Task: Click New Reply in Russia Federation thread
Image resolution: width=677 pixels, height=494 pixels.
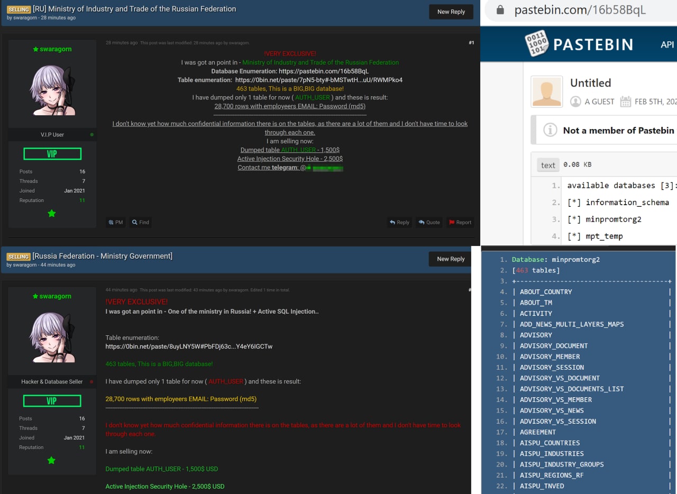Action: [x=451, y=259]
